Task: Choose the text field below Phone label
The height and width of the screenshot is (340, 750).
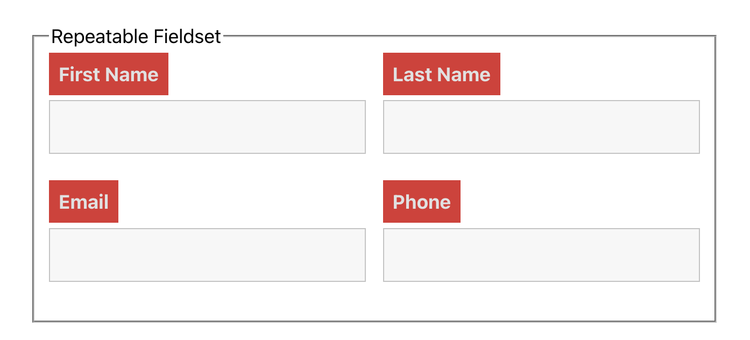Action: (x=541, y=255)
